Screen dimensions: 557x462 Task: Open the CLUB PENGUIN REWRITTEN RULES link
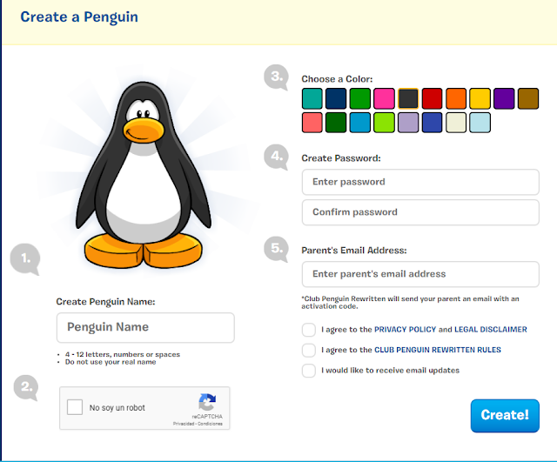pyautogui.click(x=438, y=350)
